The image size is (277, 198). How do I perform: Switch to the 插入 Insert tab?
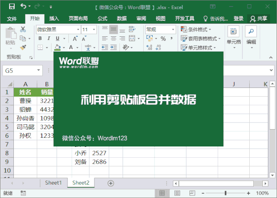coord(54,19)
